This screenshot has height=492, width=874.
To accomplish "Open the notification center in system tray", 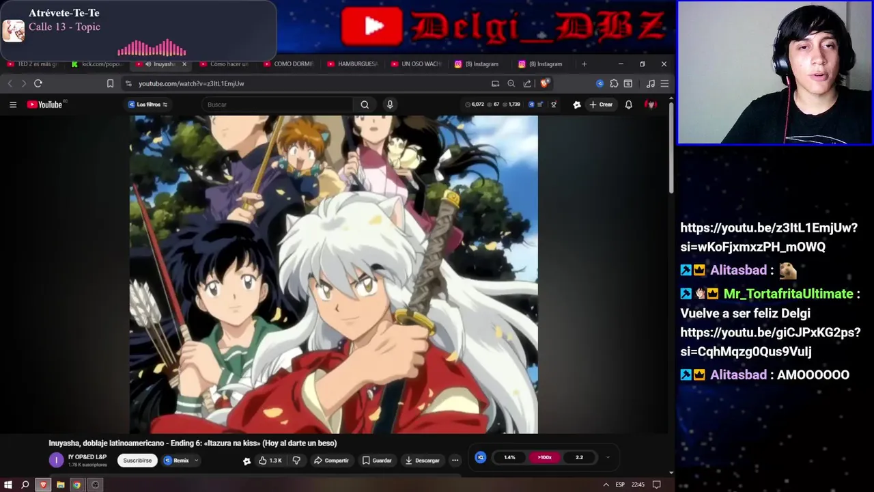I will 656,484.
